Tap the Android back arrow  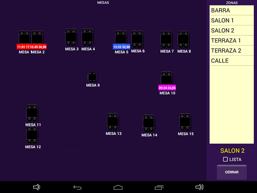(77, 187)
